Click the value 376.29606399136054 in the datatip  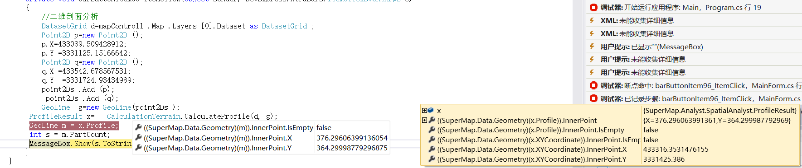(352, 138)
